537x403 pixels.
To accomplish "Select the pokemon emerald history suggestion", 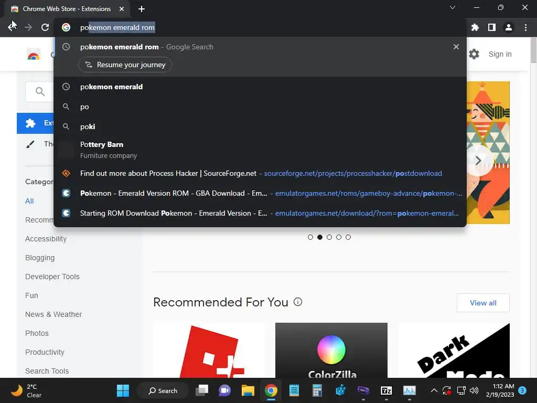I will tap(260, 87).
